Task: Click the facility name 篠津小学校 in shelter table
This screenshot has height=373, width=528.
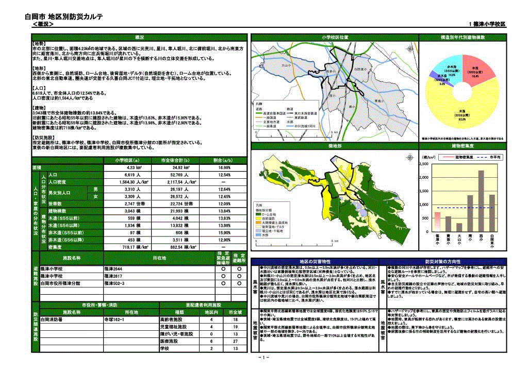Action: coord(52,269)
